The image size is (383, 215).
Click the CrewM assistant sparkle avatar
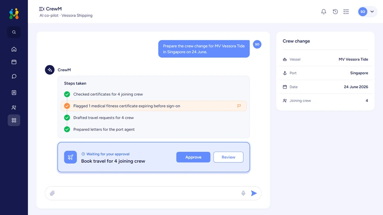(50, 70)
